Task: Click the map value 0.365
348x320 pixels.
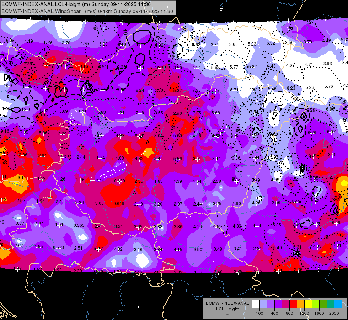Action: (x=79, y=225)
